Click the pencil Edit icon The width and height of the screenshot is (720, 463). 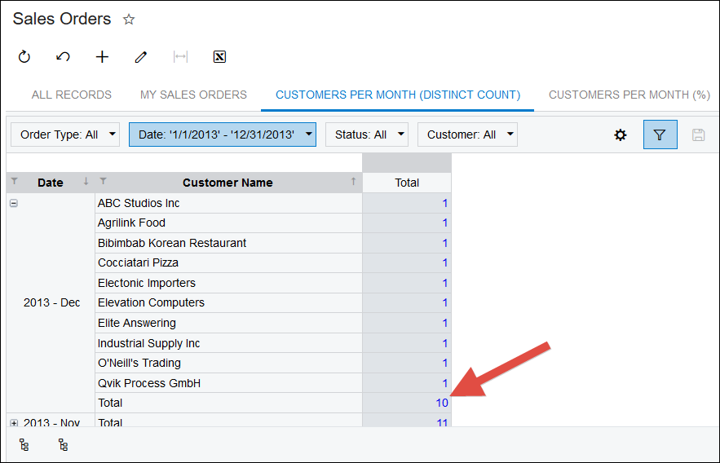pos(141,57)
